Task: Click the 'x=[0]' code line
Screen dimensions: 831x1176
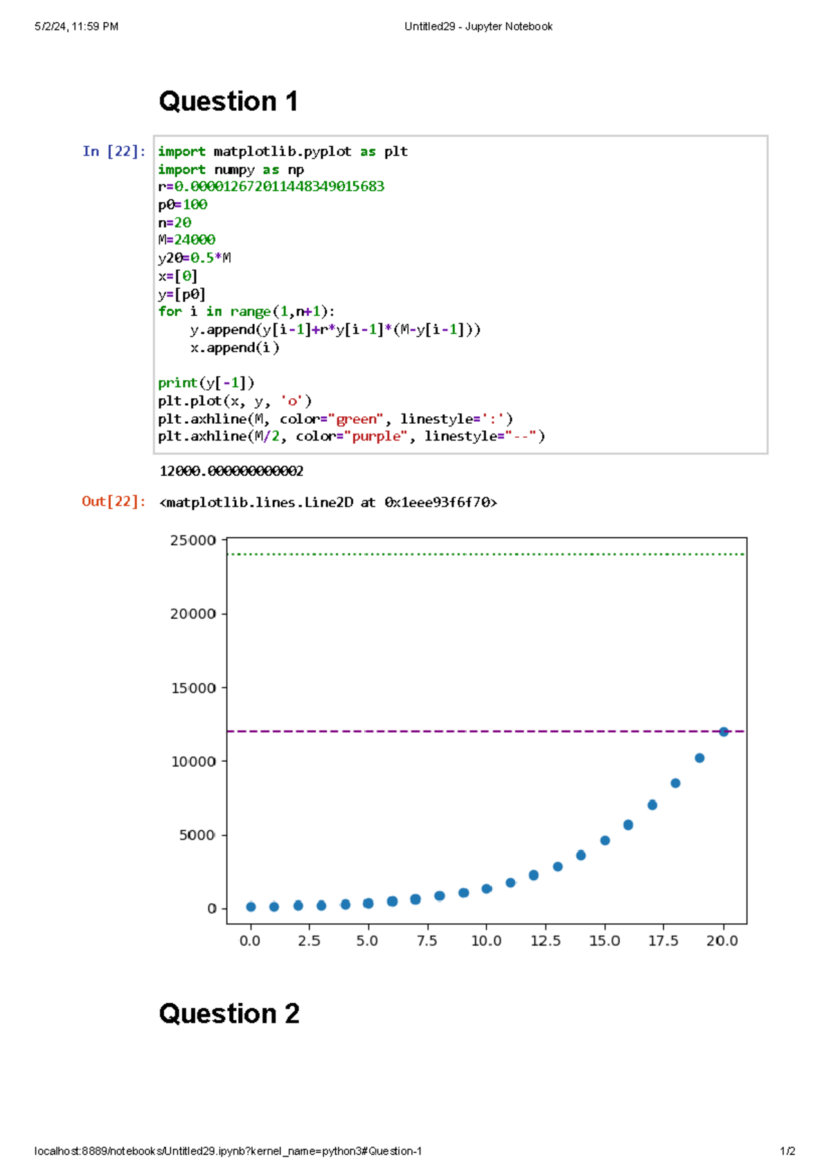Action: (178, 276)
